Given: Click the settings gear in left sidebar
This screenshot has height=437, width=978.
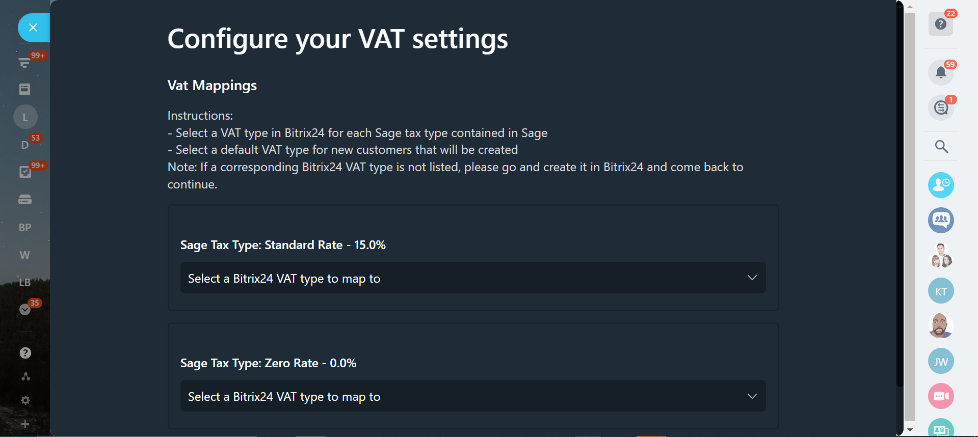Looking at the screenshot, I should point(25,400).
